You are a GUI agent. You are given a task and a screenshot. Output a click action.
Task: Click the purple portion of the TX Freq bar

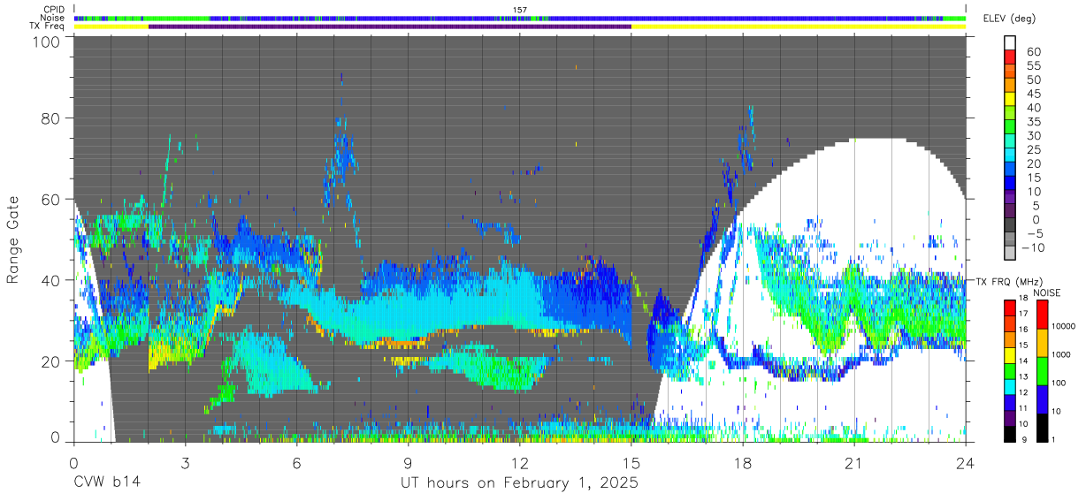coord(390,27)
